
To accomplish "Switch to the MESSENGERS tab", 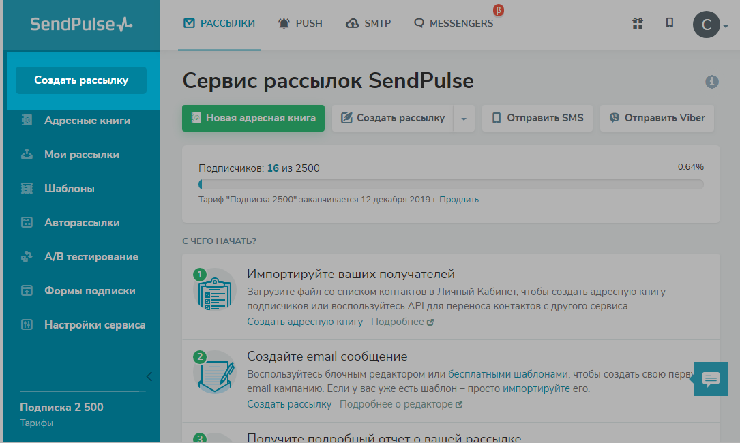I will pos(454,23).
